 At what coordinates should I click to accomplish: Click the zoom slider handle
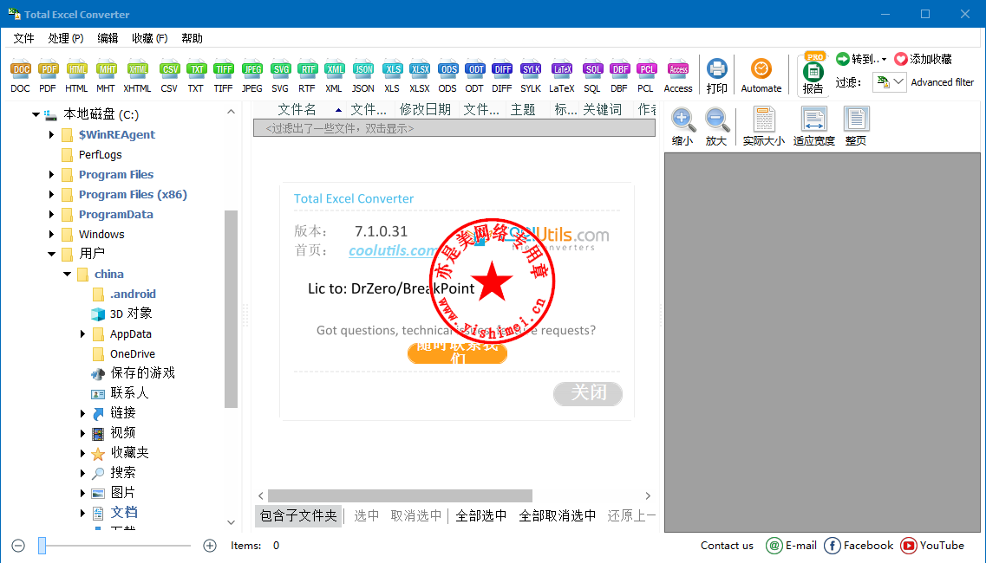coord(42,546)
